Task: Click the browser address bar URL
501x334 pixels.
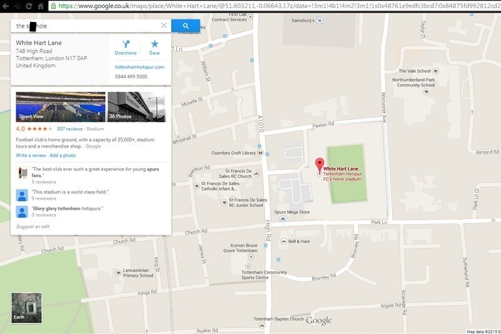Action: click(275, 6)
